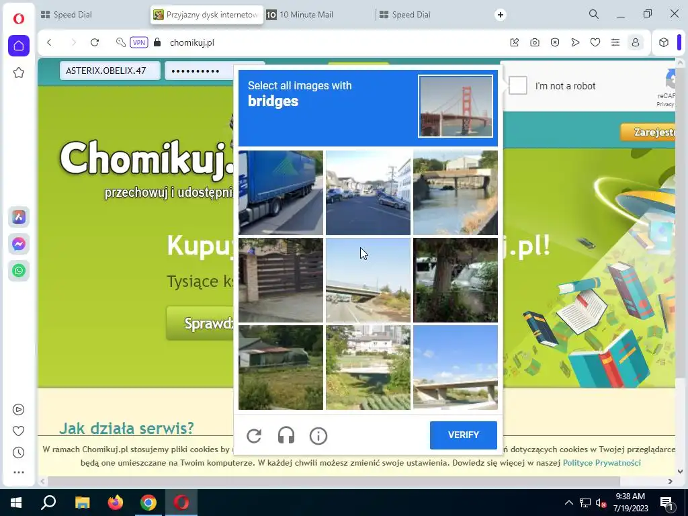This screenshot has width=688, height=516.
Task: Open the Windows Start menu
Action: 16,503
